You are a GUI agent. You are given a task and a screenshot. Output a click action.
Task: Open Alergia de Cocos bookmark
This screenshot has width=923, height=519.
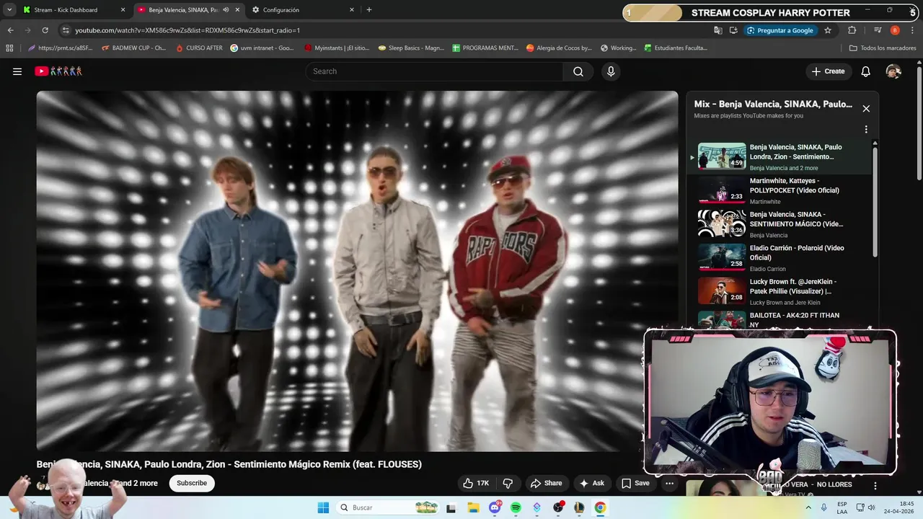pyautogui.click(x=560, y=48)
